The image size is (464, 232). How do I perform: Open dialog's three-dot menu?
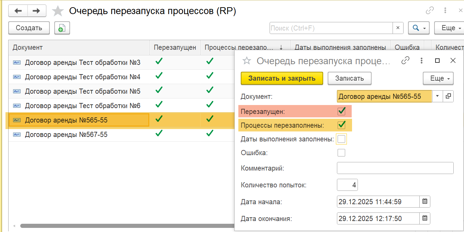421,61
